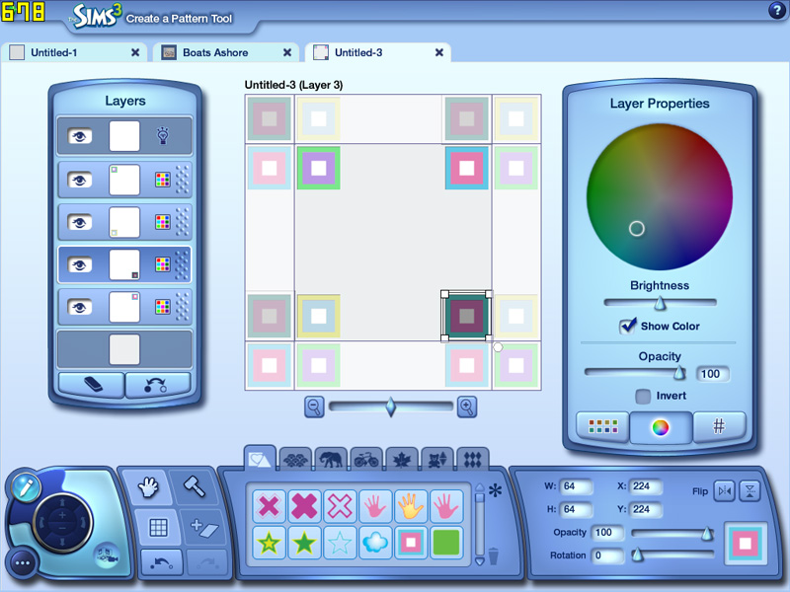Switch to the Boats Ashore tab
Screen dimensions: 790x592
226,52
